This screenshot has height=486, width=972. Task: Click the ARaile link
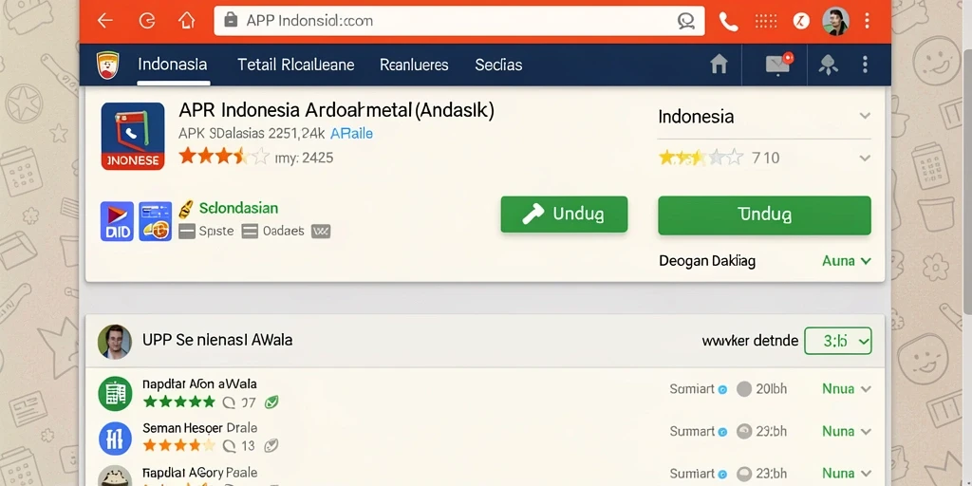pyautogui.click(x=351, y=133)
